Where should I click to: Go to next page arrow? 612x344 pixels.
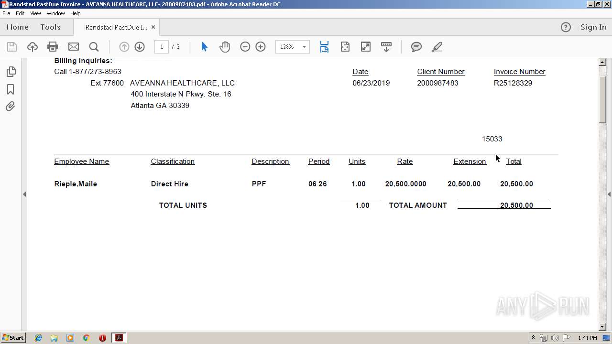point(140,47)
